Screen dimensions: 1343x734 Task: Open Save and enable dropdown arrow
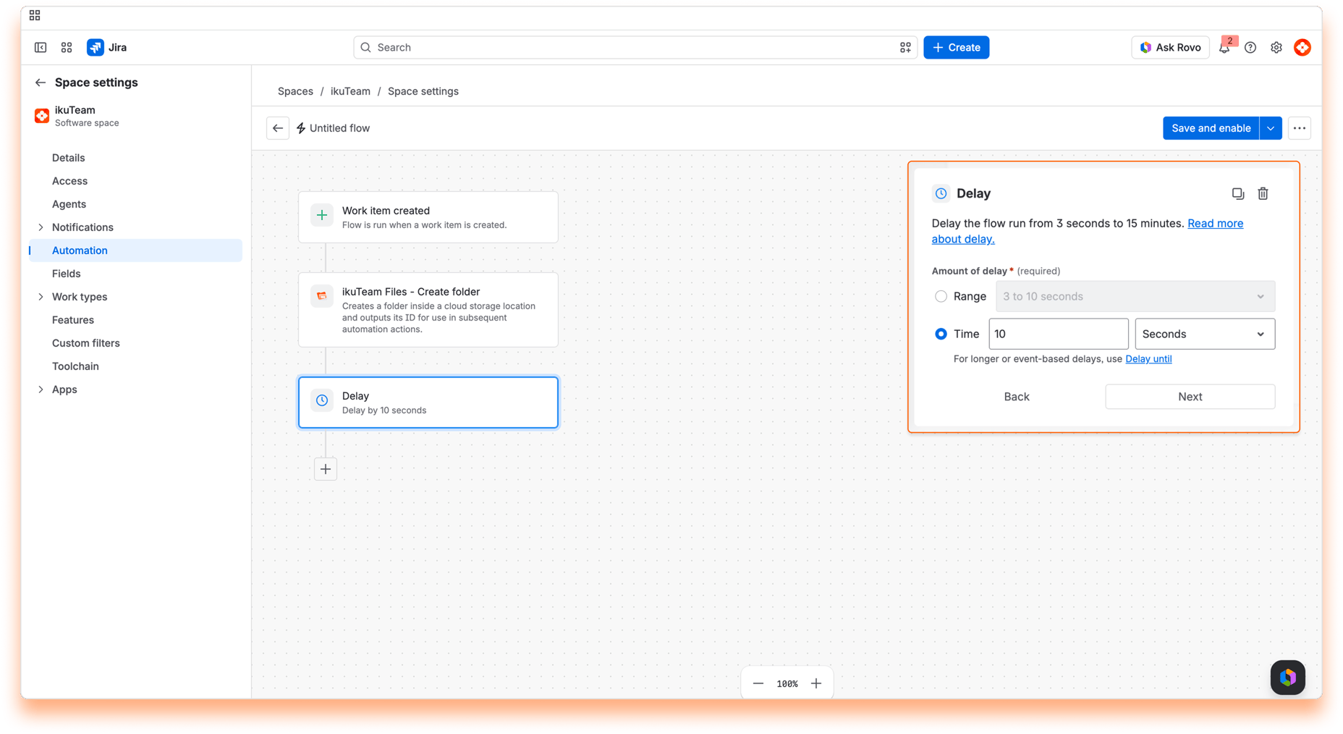[x=1271, y=128]
